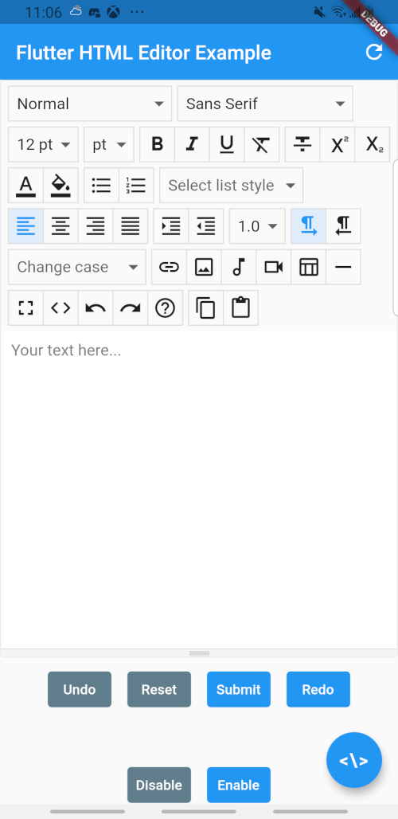Screen dimensions: 398x819
Task: Expand the Sans Serif font dropdown
Action: tap(265, 104)
